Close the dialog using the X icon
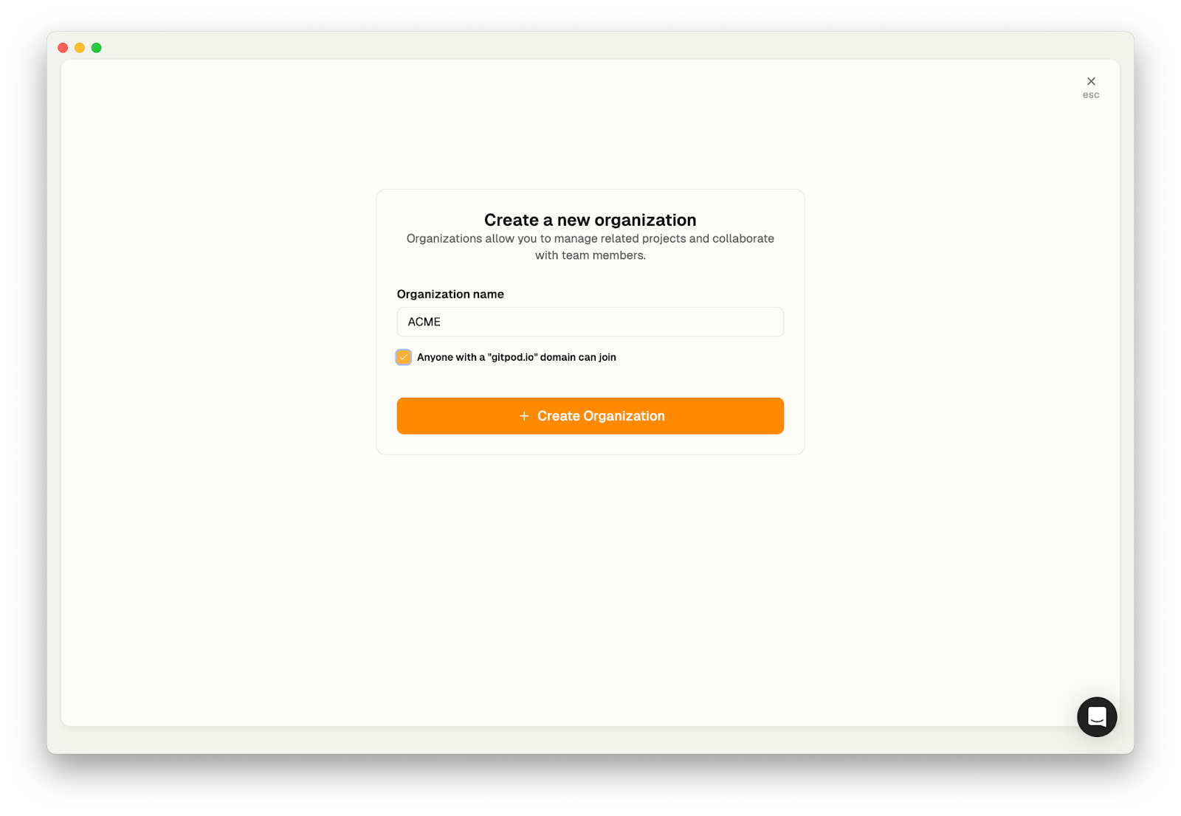Image resolution: width=1181 pixels, height=816 pixels. pos(1091,81)
